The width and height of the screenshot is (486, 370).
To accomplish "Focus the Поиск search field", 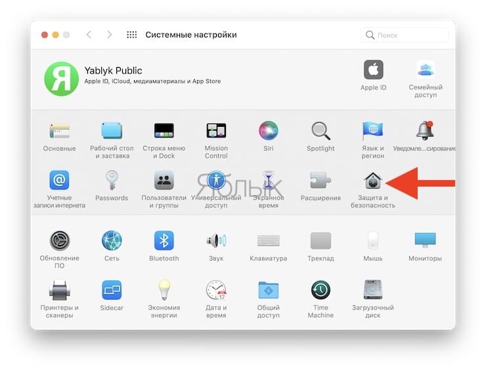I will tap(405, 35).
